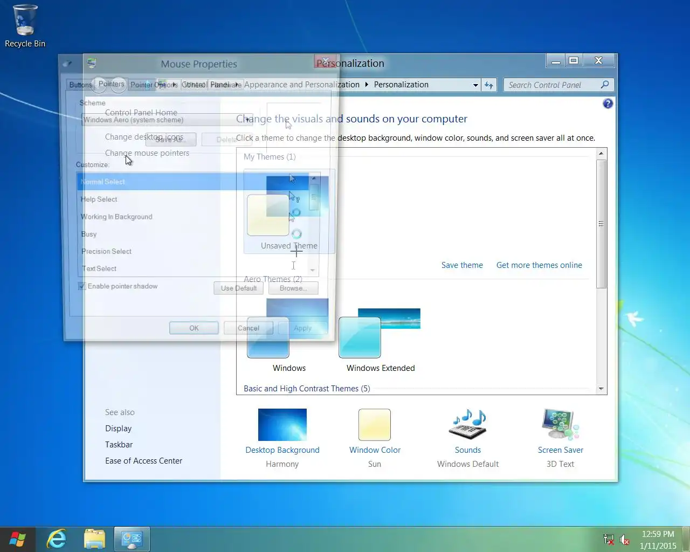This screenshot has height=552, width=690.
Task: Click the refresh arrows button beside address bar
Action: pyautogui.click(x=489, y=85)
